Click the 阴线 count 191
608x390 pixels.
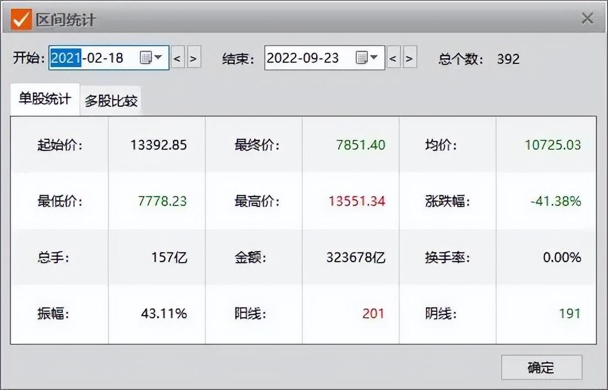[569, 314]
